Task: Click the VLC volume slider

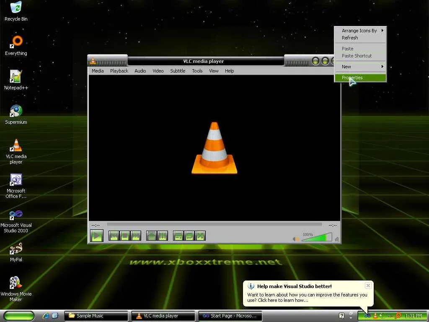Action: click(x=317, y=237)
